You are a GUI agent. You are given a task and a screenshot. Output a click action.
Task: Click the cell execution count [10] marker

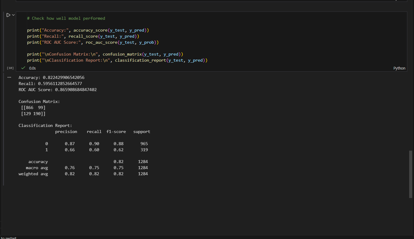[10, 68]
